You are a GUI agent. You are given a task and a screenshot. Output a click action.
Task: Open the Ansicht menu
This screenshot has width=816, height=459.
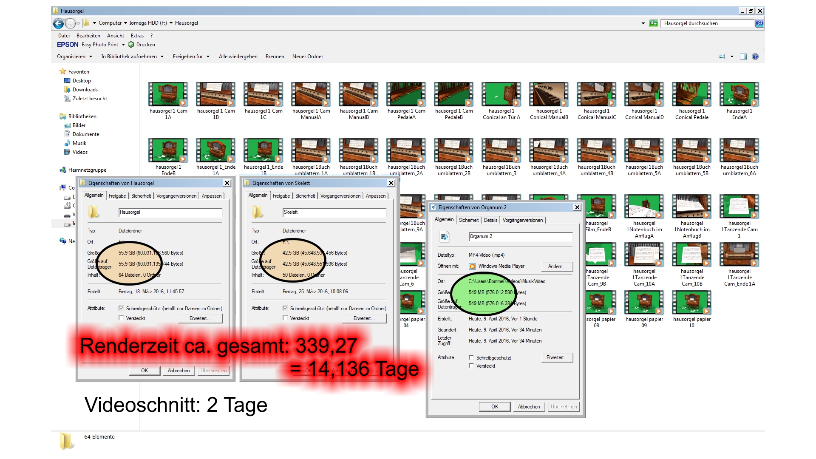[x=115, y=36]
